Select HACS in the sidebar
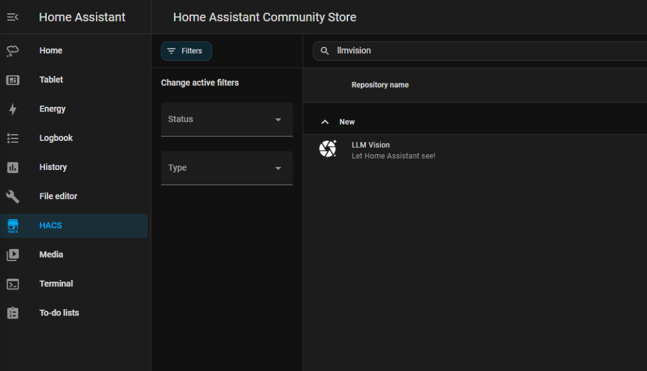This screenshot has height=371, width=647. coord(74,226)
